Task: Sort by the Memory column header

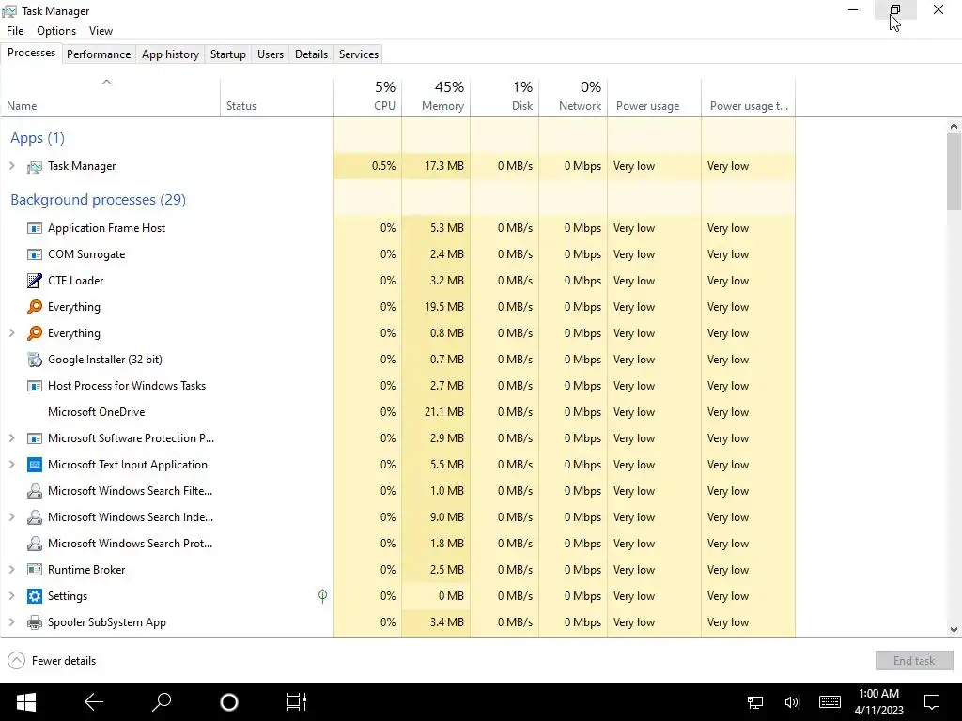Action: [x=436, y=97]
